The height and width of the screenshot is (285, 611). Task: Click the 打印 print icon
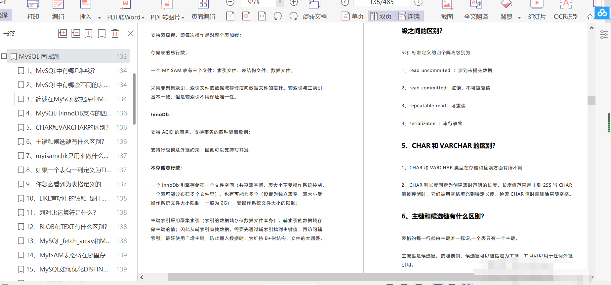[x=33, y=10]
